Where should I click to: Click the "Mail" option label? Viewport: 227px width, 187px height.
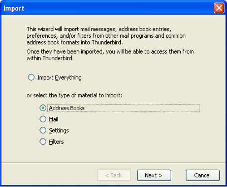pyautogui.click(x=54, y=119)
